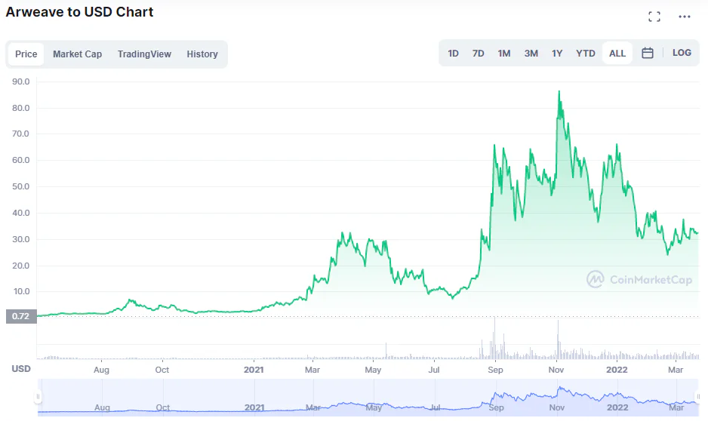This screenshot has width=708, height=421.
Task: Click the USD axis label
Action: [x=21, y=369]
